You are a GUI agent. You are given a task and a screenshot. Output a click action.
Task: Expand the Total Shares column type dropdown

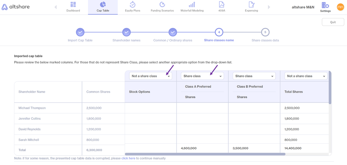(x=306, y=76)
